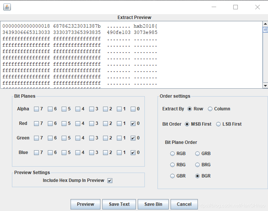Toggle Include Hex Dump In Preview
268x211 pixels.
click(110, 180)
